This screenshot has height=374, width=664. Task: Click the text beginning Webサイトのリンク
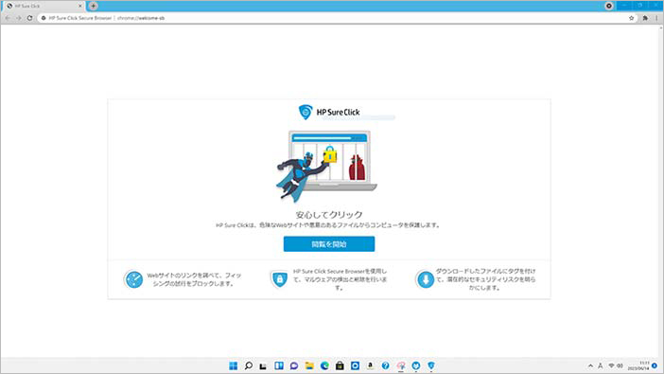[194, 279]
